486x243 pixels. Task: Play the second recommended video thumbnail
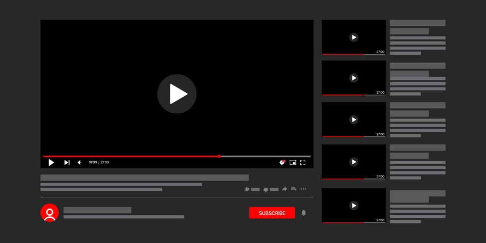pos(354,78)
